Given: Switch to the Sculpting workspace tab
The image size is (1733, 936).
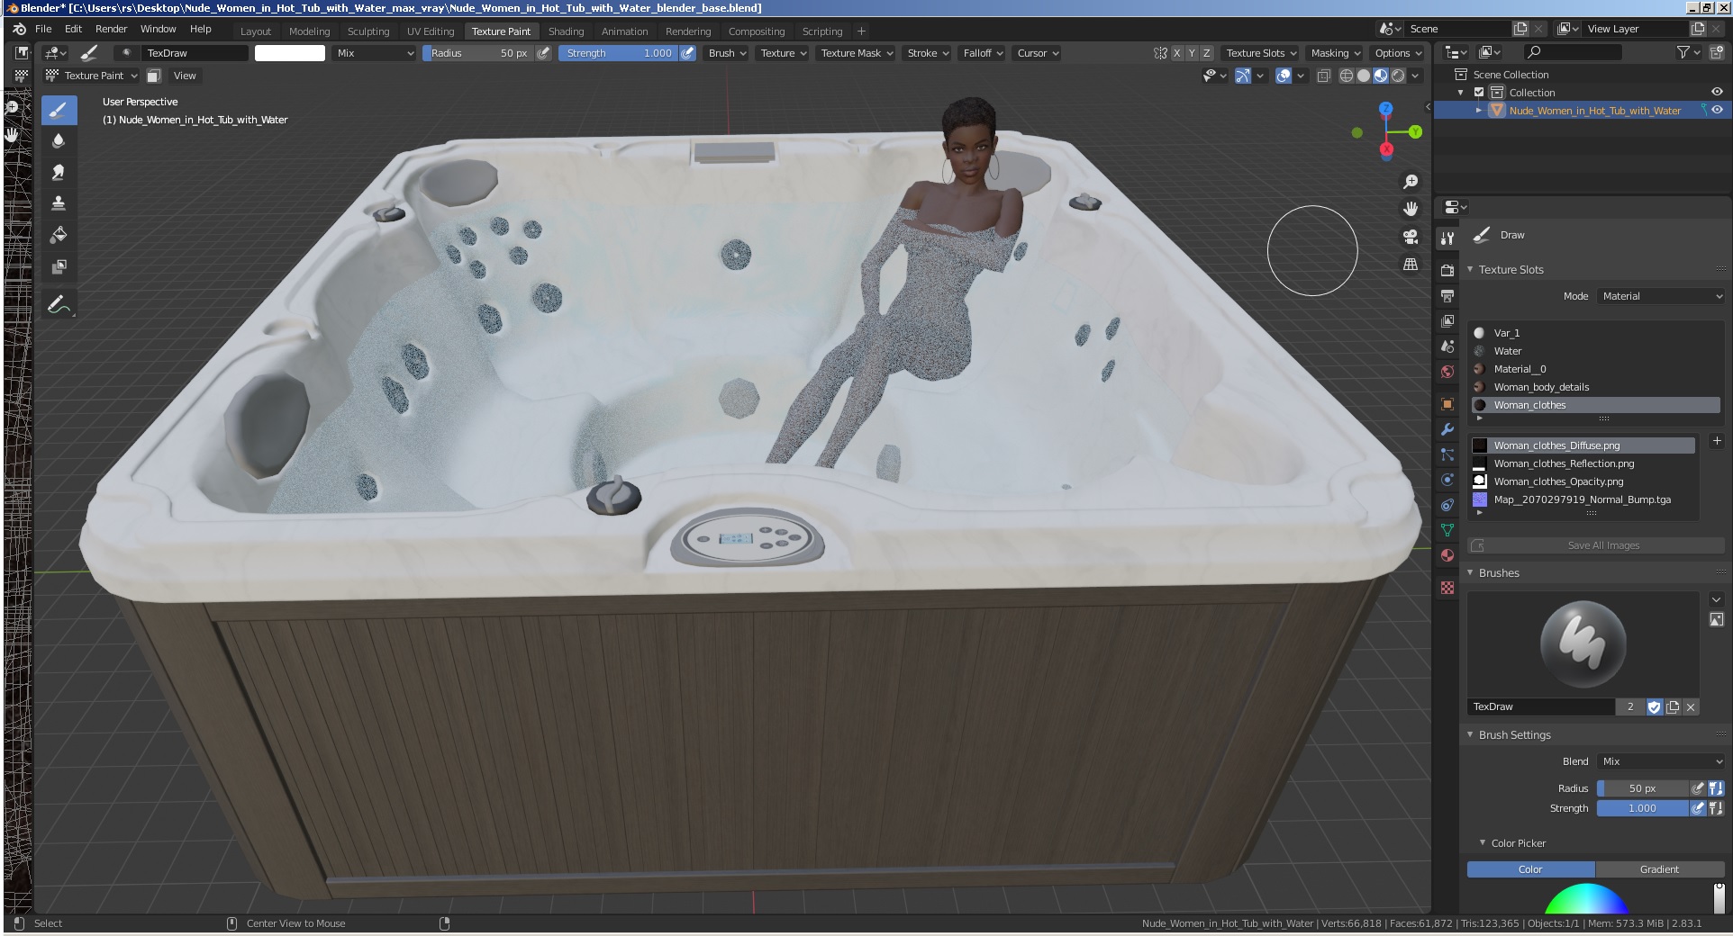Looking at the screenshot, I should (x=368, y=31).
